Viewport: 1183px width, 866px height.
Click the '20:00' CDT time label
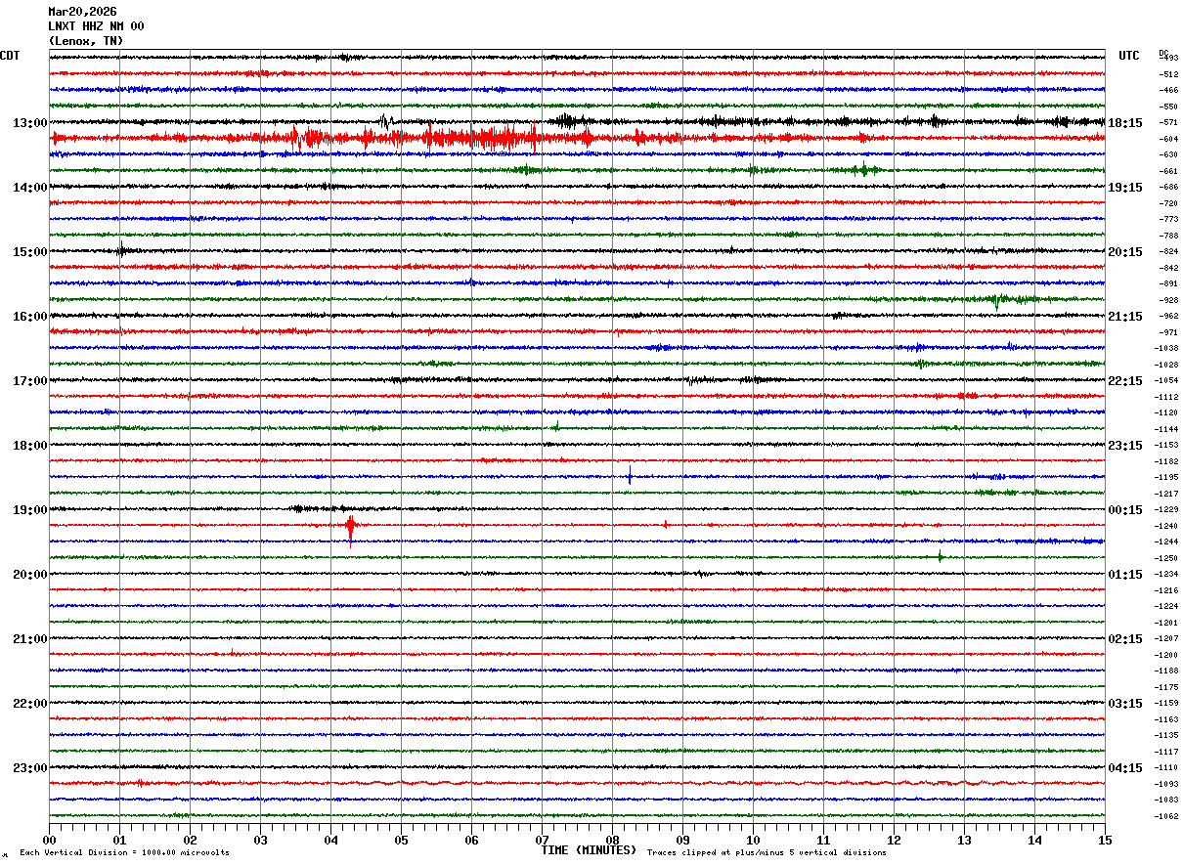30,575
